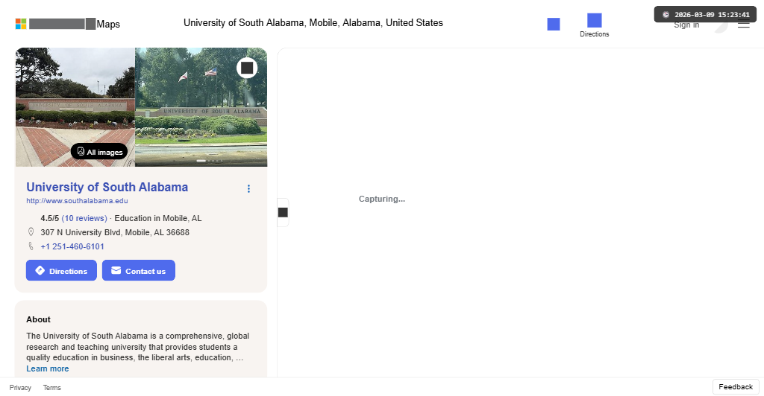Click the Sign in link

[x=686, y=25]
